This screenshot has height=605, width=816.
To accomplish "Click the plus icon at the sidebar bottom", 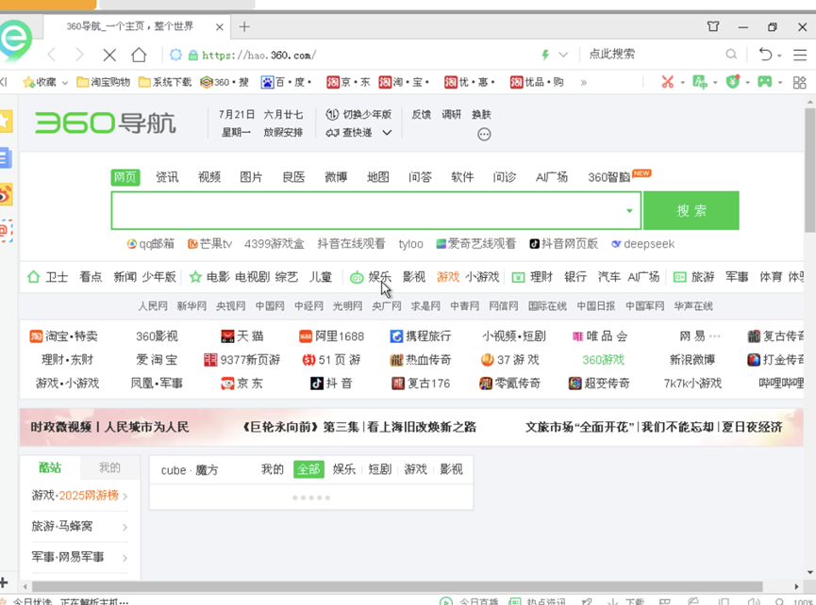I will [4, 582].
